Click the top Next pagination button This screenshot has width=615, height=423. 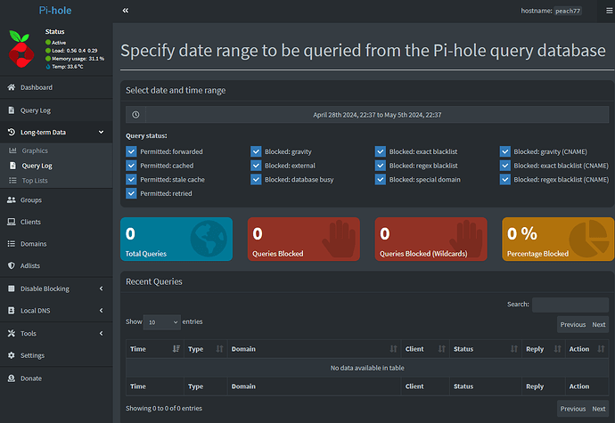(x=599, y=324)
